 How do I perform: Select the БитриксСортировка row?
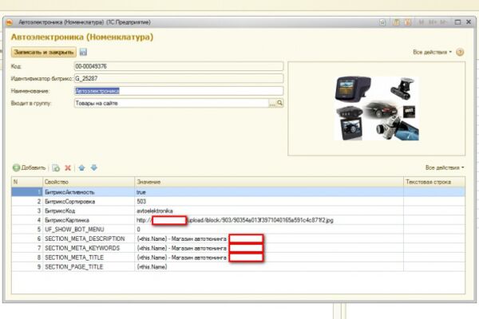click(238, 202)
